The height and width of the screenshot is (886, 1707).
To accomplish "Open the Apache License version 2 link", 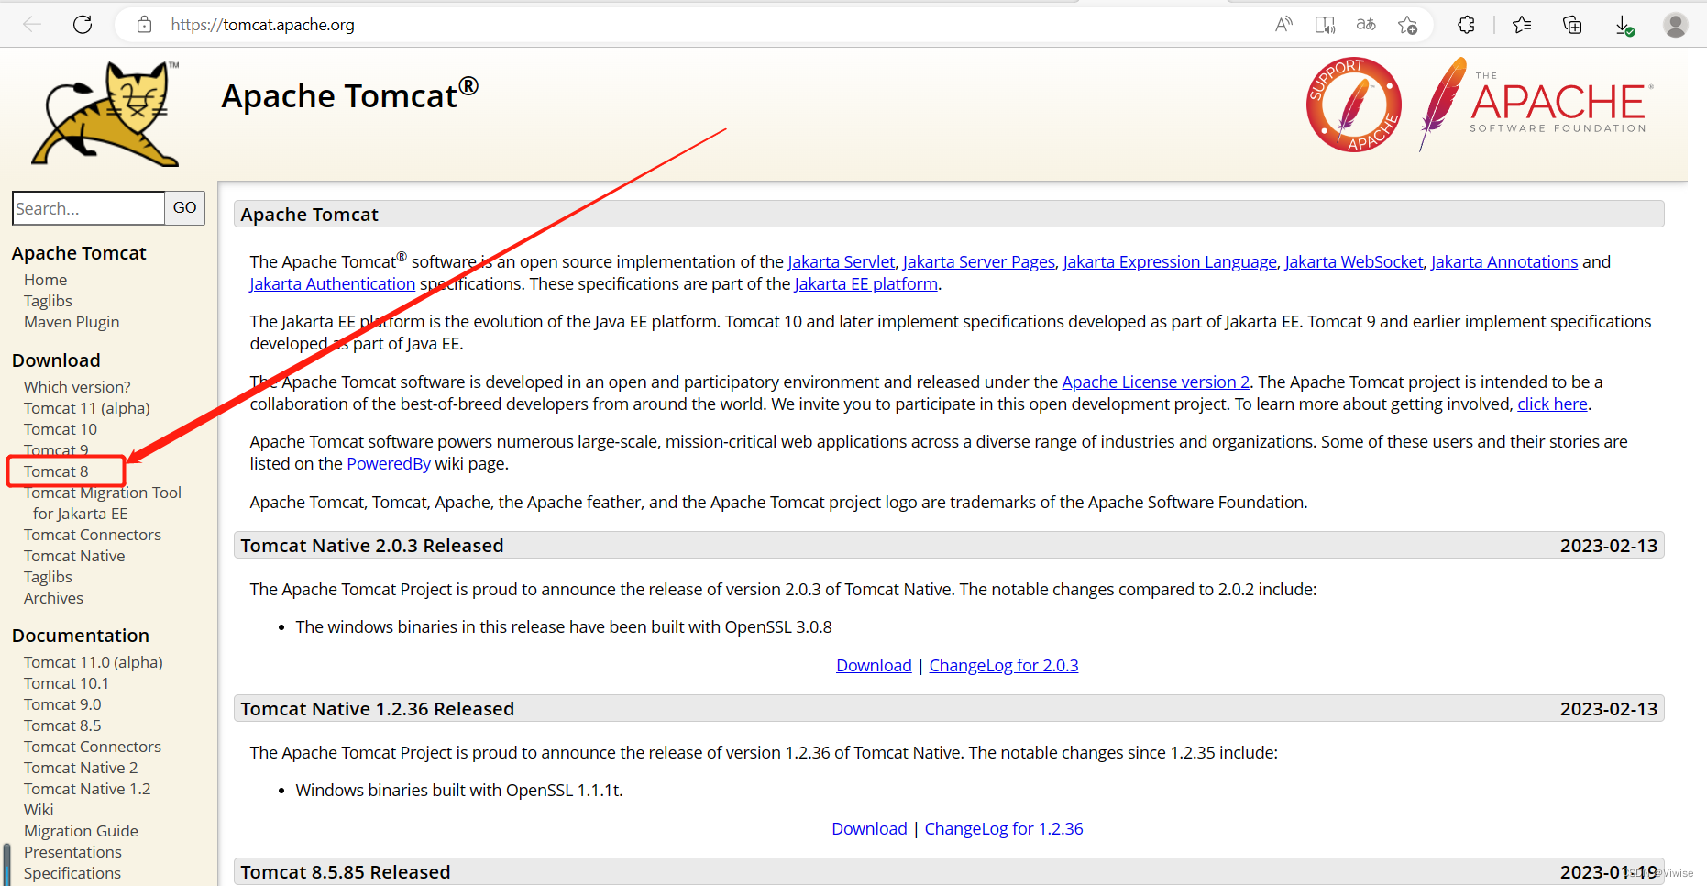I will 1154,382.
